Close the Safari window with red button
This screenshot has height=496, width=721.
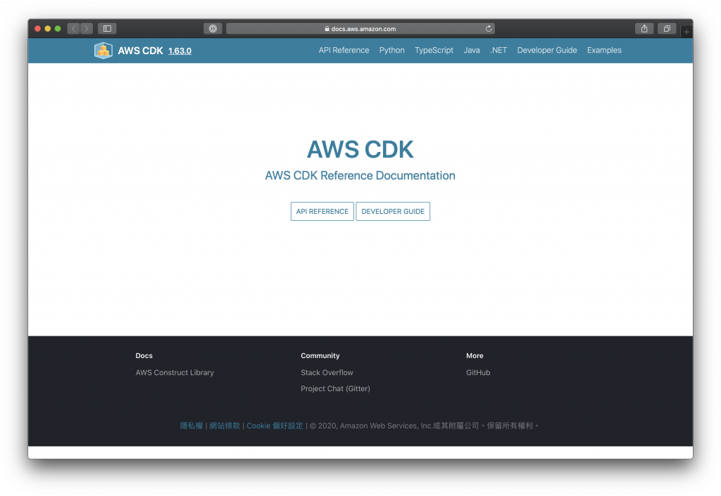tap(38, 28)
